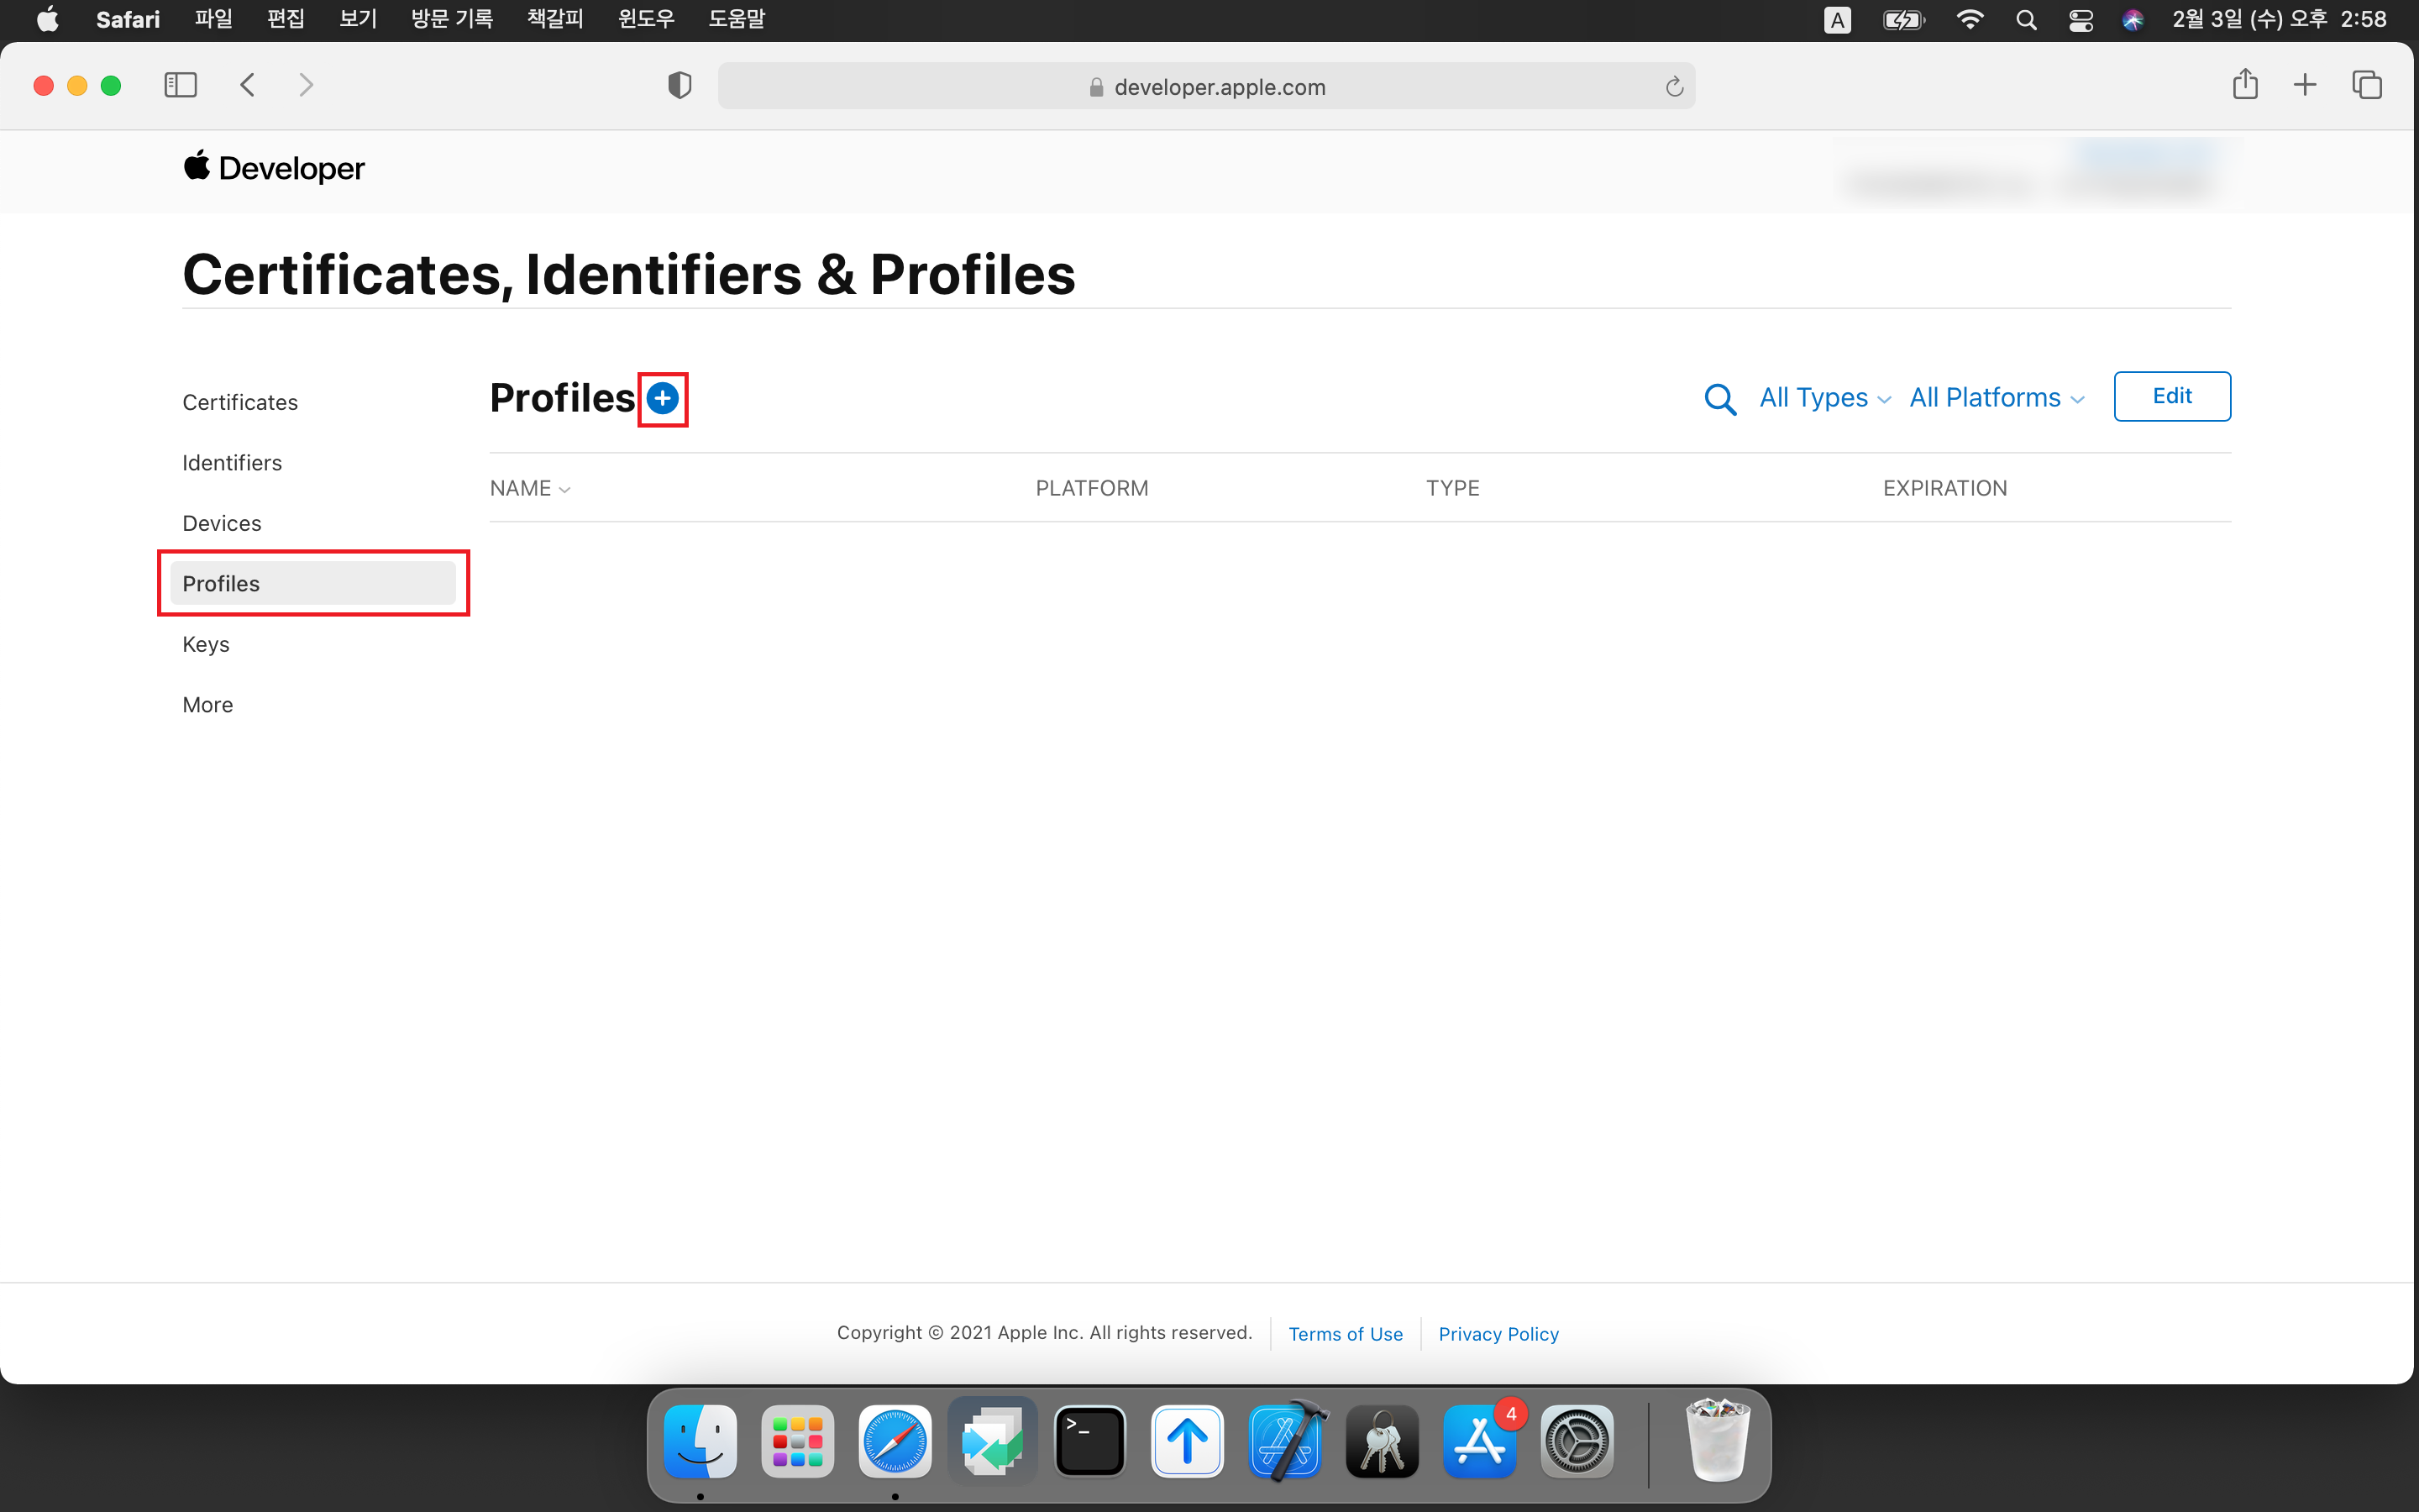Launch Xcode from the Dock

point(1285,1441)
